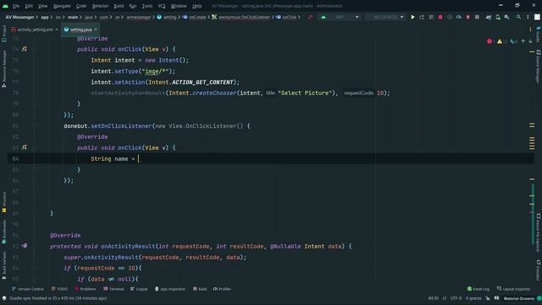Open Resource Manager from left sidebar

[x=3, y=69]
